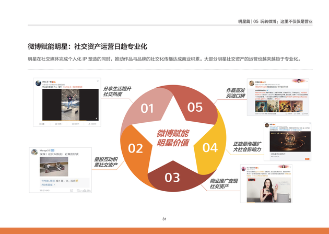
Task: Open the fourth movie poster thumbnail
Action: click(x=297, y=106)
